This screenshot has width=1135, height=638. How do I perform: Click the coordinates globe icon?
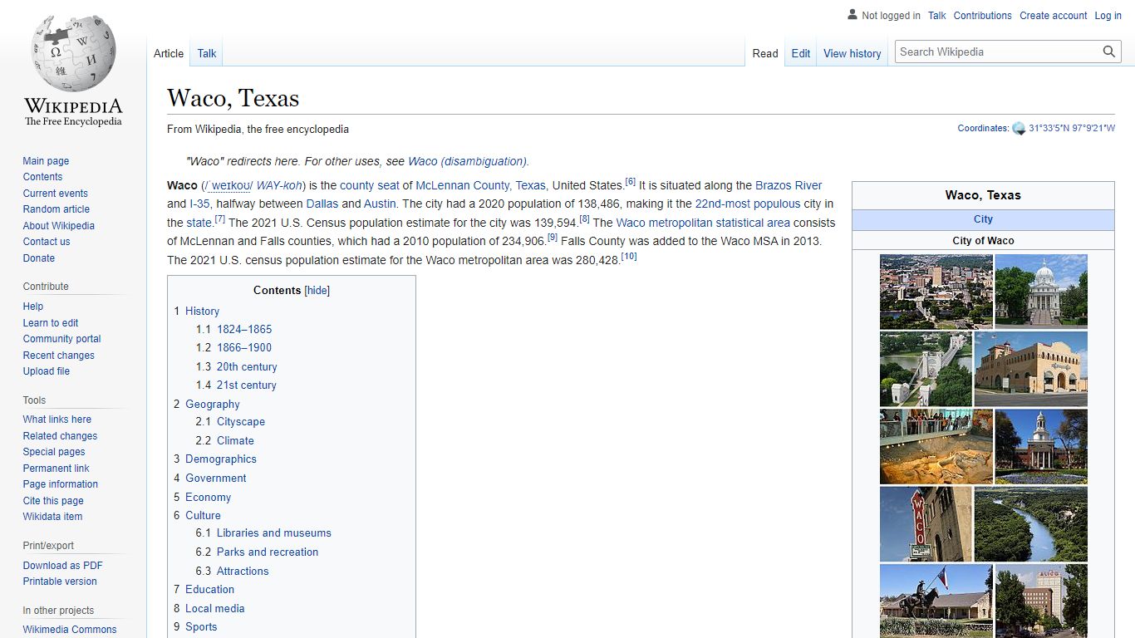click(x=1019, y=129)
